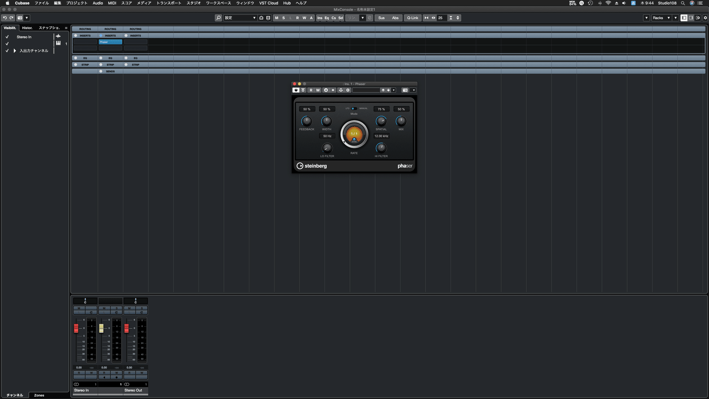Click the Stereo In channel fader
Image resolution: width=709 pixels, height=399 pixels.
76,328
